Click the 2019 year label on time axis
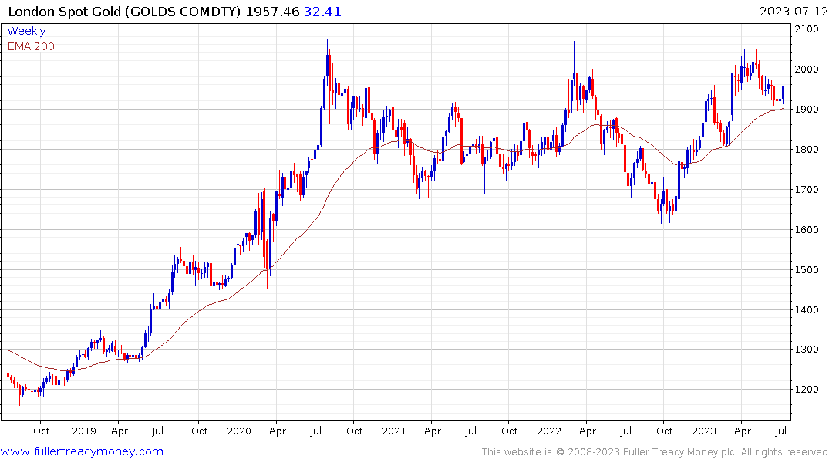This screenshot has height=463, width=829. pyautogui.click(x=84, y=431)
